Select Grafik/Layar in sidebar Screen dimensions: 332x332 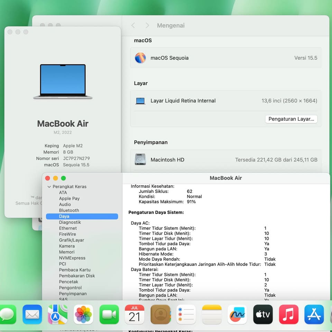pos(71,240)
